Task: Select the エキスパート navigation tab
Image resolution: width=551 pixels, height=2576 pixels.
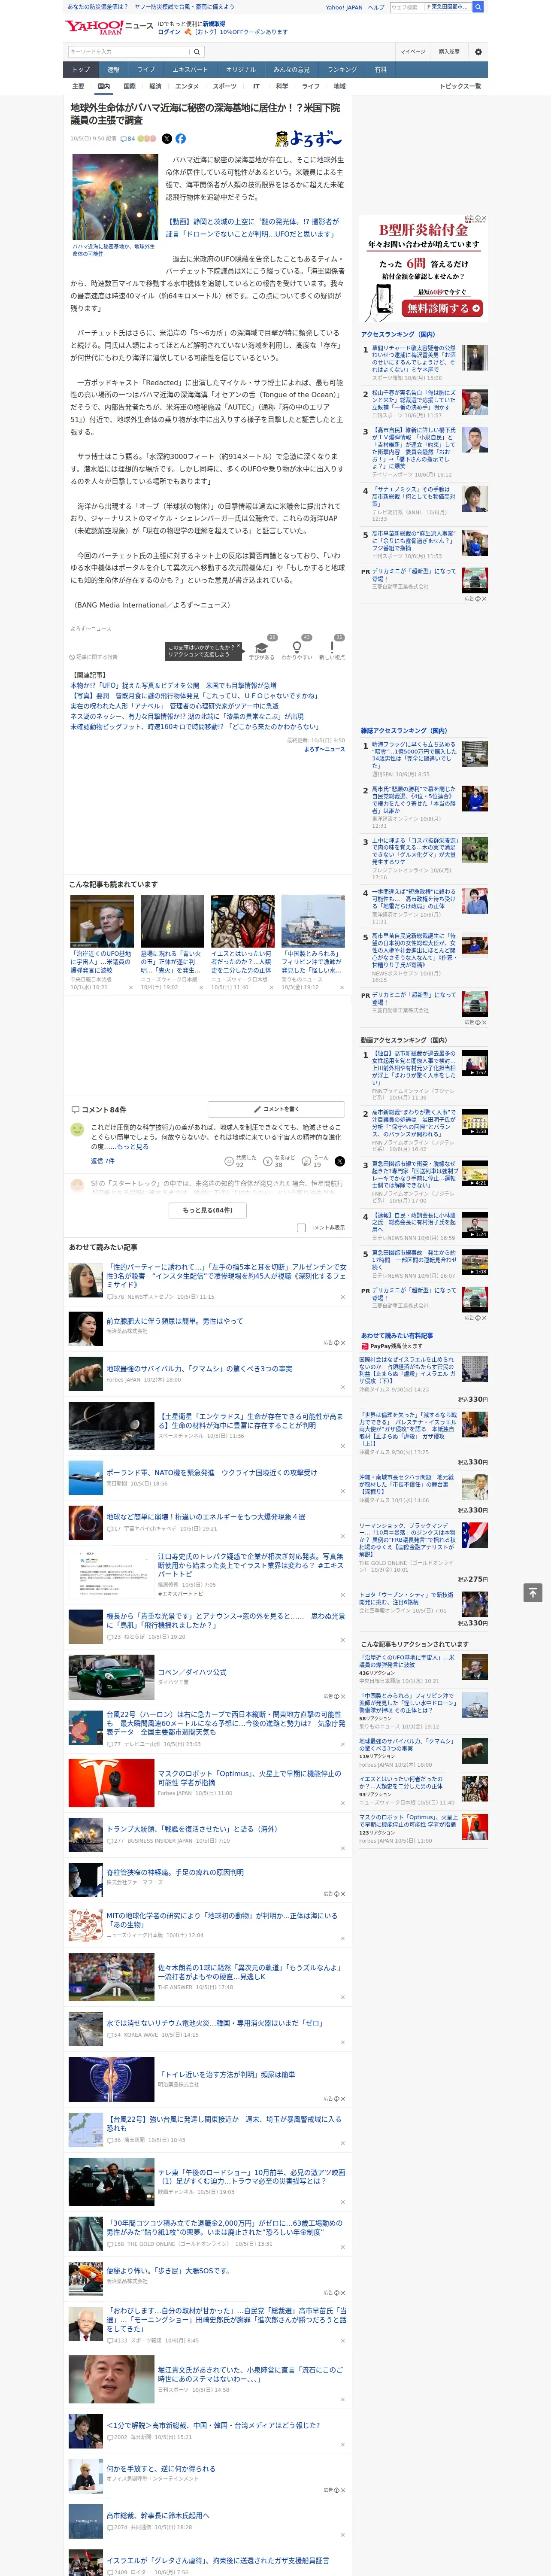Action: [190, 70]
